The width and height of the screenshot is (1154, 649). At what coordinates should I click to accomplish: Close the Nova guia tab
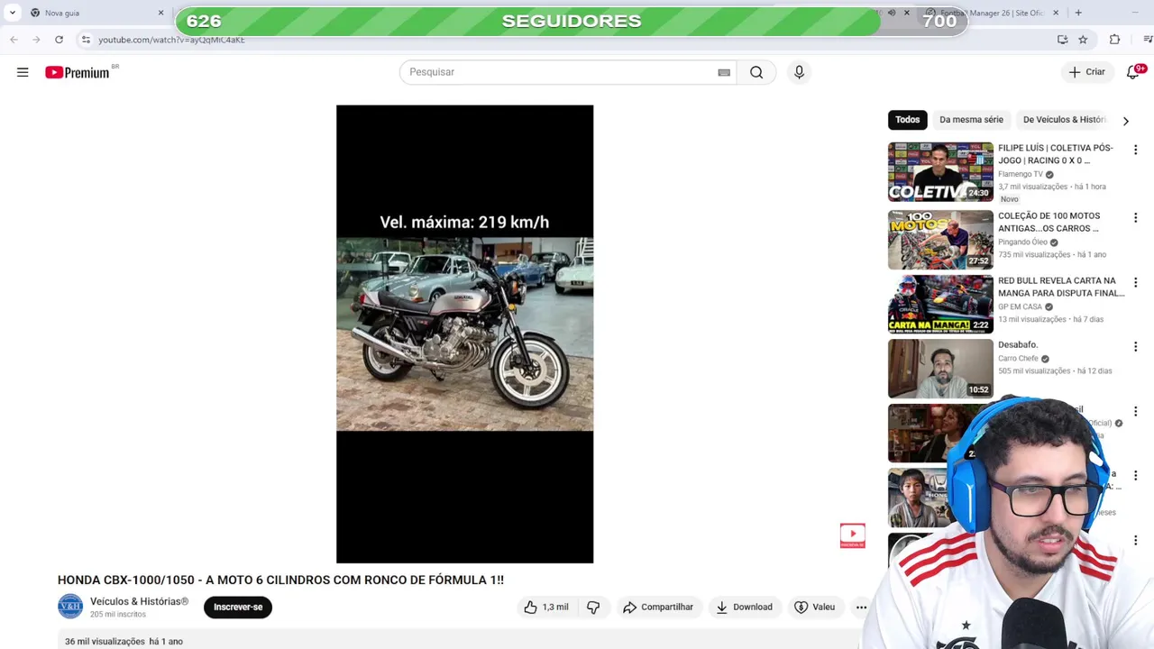click(x=161, y=13)
